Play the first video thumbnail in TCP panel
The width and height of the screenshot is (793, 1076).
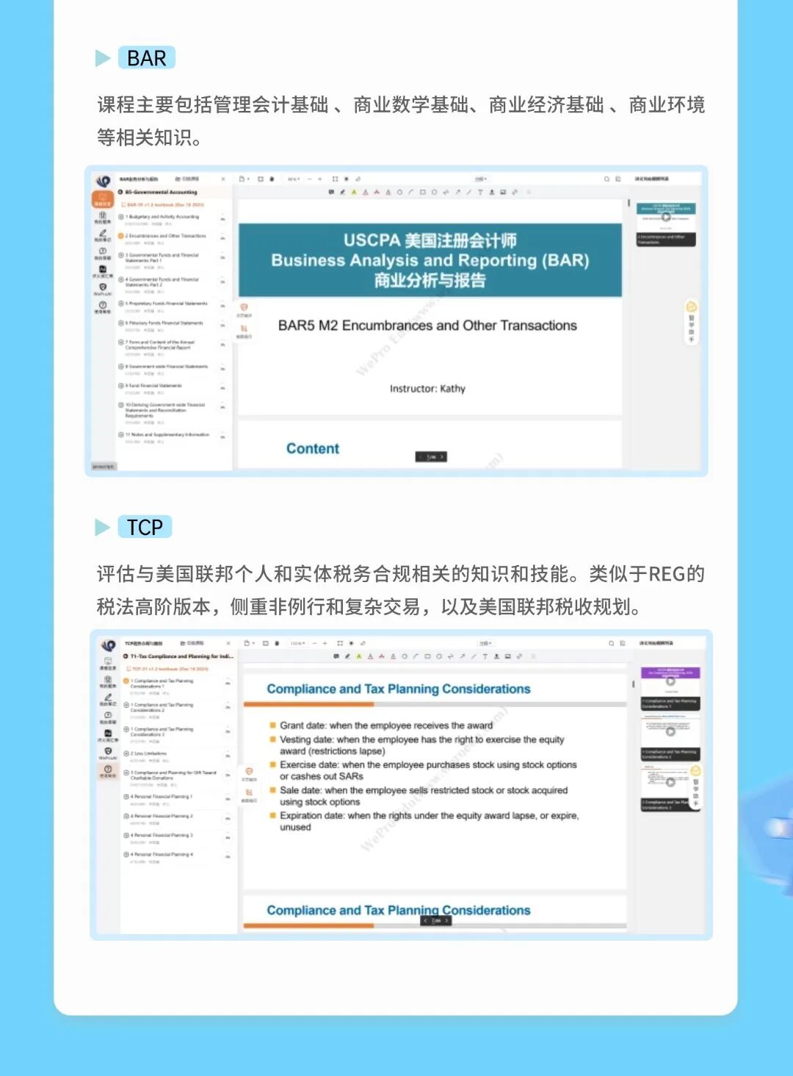pos(670,682)
